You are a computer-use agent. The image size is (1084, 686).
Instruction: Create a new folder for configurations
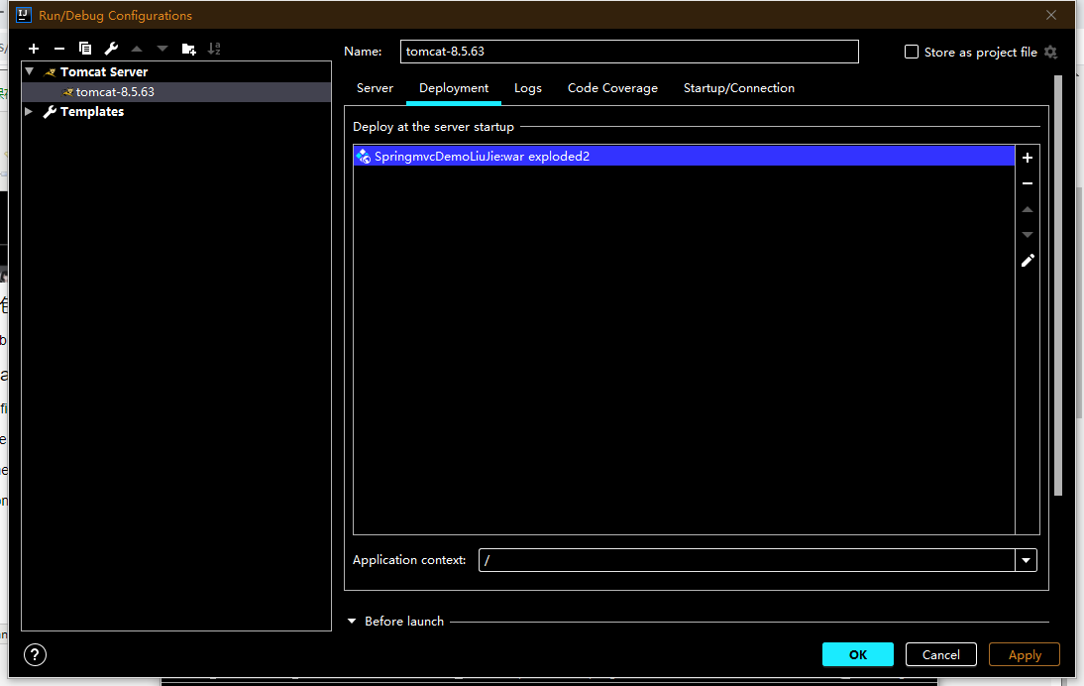pyautogui.click(x=188, y=49)
